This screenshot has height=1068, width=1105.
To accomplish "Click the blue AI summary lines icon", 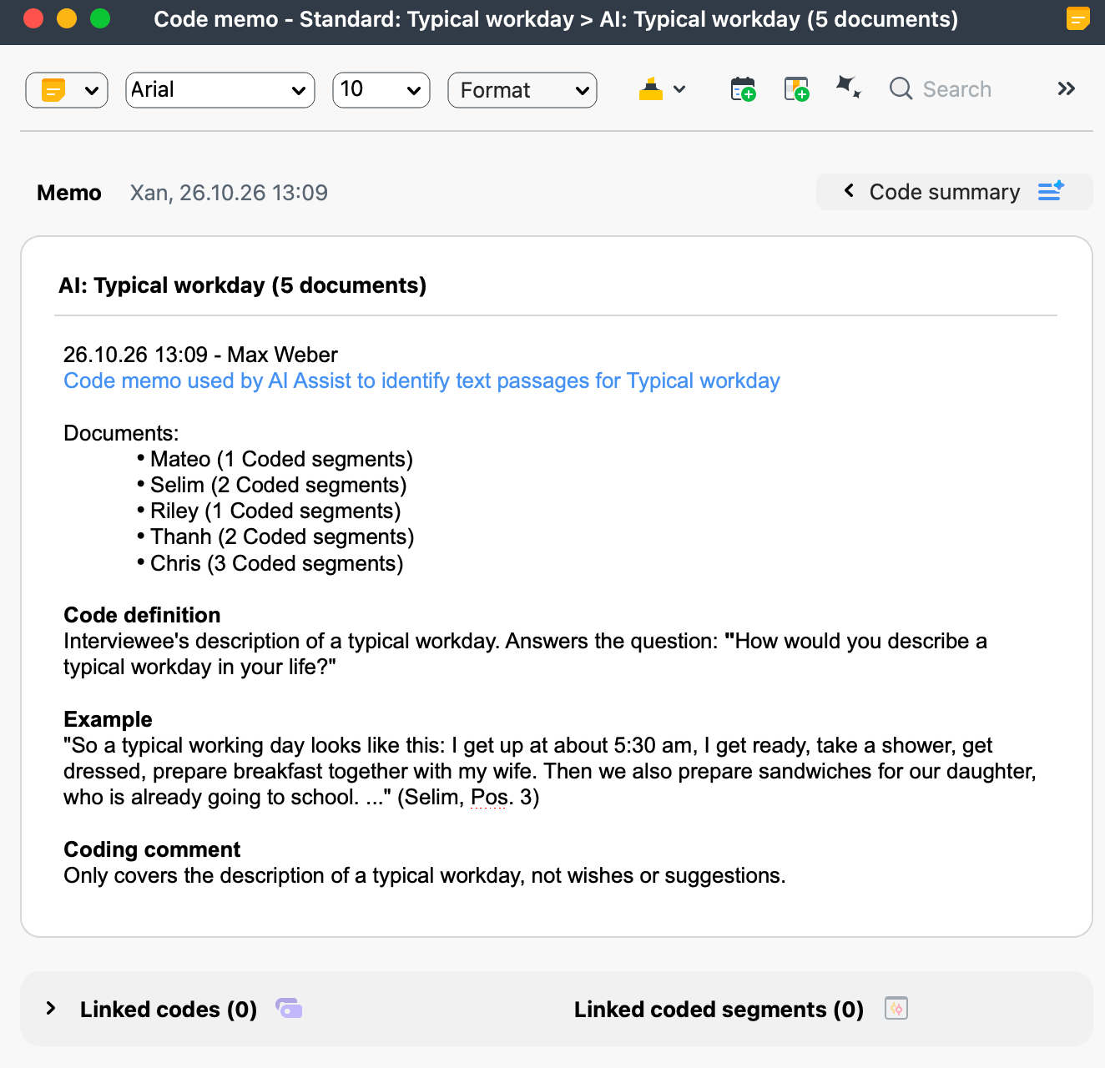I will point(1051,191).
